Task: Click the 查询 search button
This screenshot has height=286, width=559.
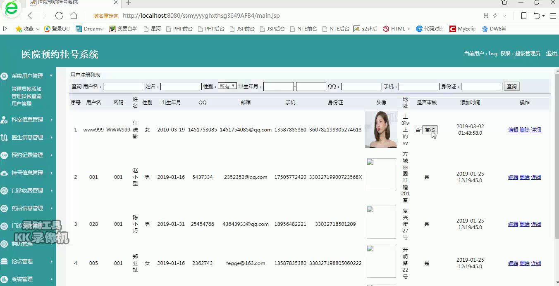Action: (x=512, y=87)
